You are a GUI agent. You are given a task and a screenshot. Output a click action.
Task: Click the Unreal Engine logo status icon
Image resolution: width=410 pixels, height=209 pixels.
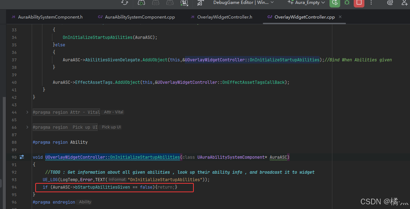click(184, 2)
